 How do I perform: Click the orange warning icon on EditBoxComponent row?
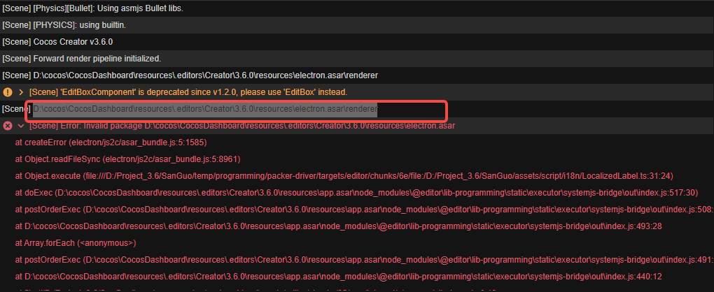pyautogui.click(x=7, y=92)
